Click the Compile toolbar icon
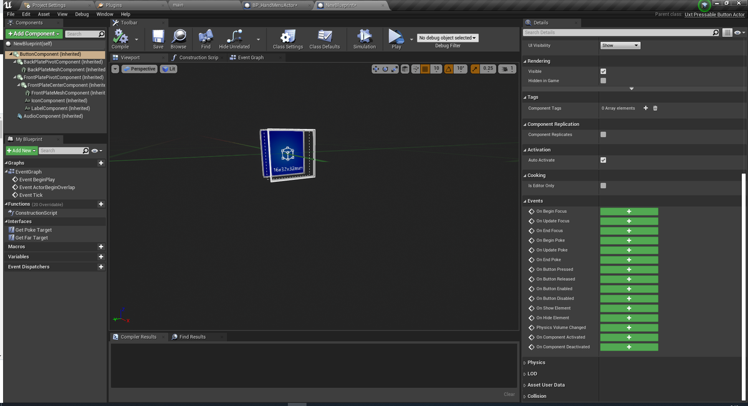The width and height of the screenshot is (748, 406). point(120,39)
